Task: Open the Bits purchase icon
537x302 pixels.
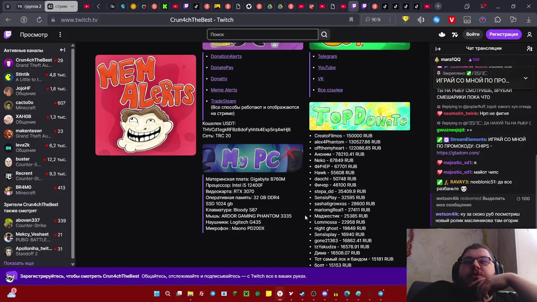Action: coord(455,34)
